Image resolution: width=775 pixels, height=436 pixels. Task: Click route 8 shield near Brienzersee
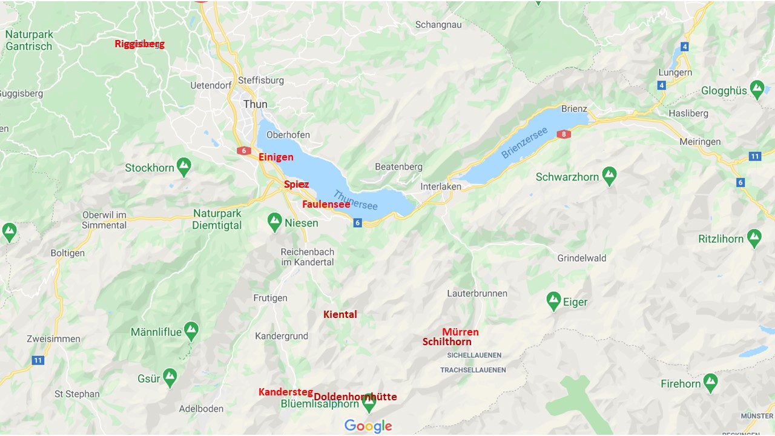(564, 134)
